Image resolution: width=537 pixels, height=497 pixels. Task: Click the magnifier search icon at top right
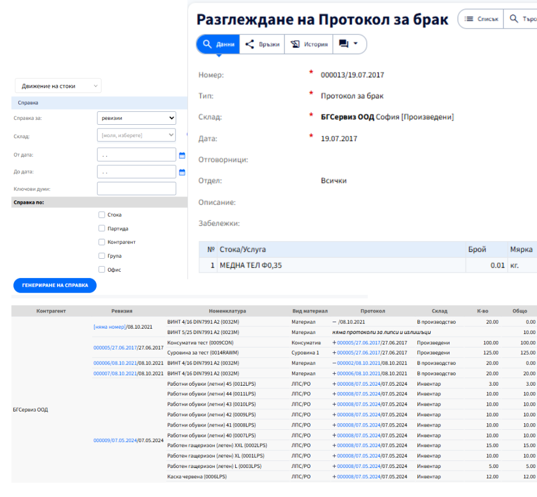coord(514,19)
